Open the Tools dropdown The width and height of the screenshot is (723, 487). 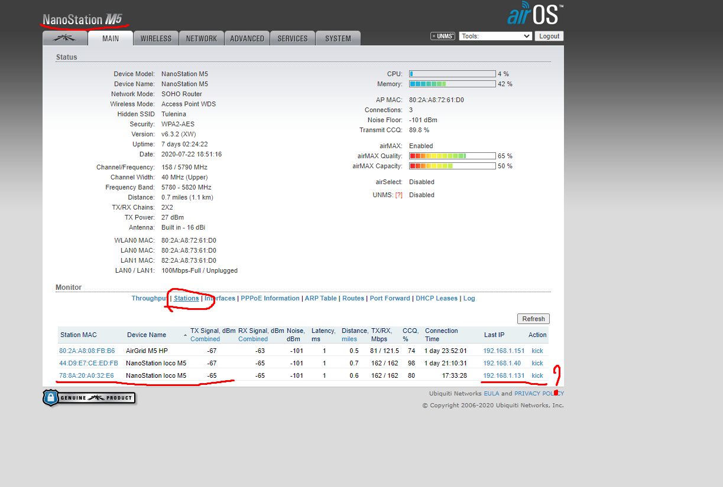[x=496, y=36]
